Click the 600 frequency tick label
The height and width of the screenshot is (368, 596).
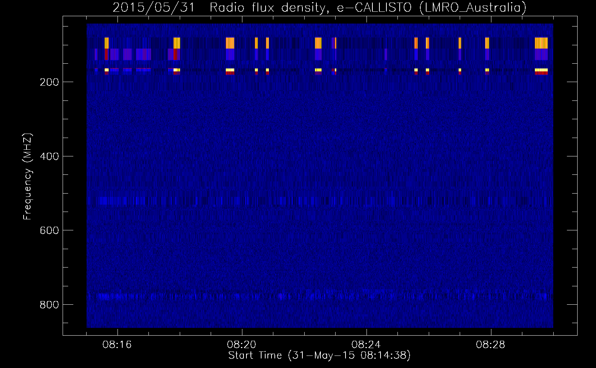49,230
